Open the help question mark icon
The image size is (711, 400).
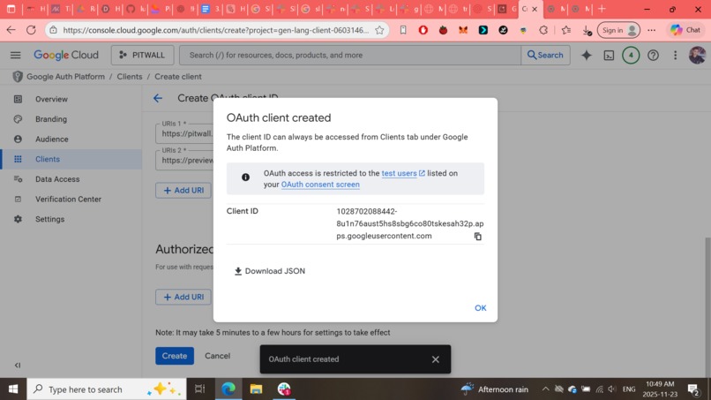point(653,55)
